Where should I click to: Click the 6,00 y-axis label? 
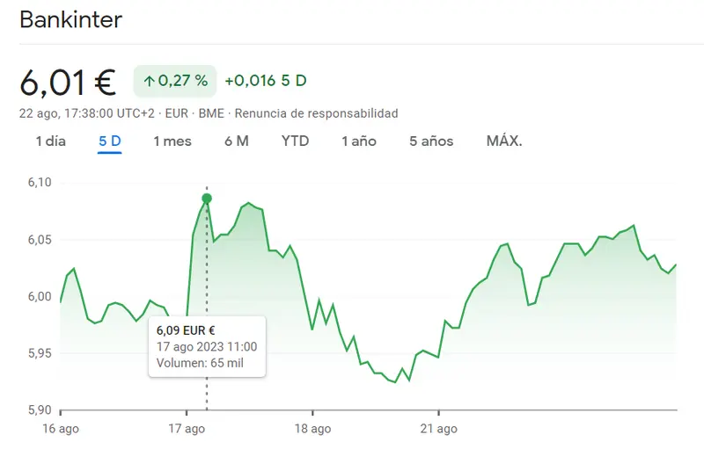pos(40,297)
